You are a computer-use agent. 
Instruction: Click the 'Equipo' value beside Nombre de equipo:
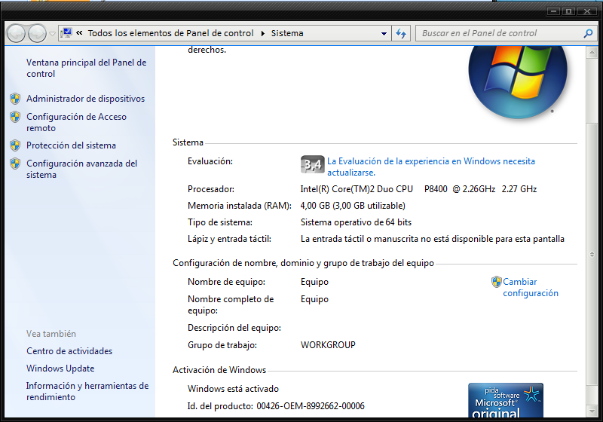pos(314,282)
